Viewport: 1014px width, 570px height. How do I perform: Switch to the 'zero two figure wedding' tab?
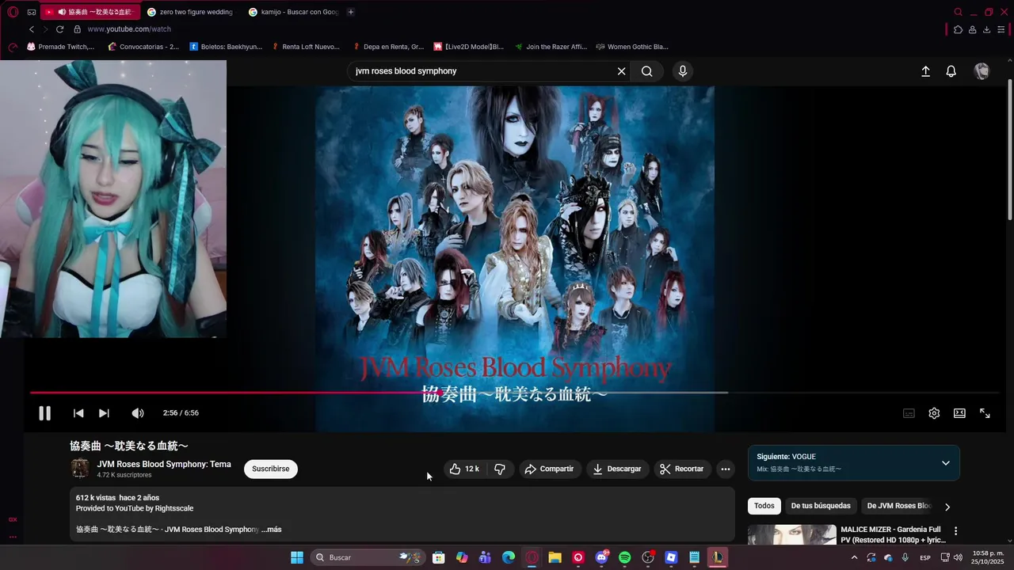[x=189, y=12]
